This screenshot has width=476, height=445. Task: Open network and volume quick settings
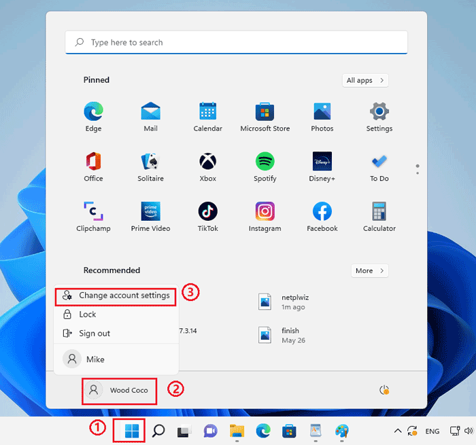tap(462, 431)
